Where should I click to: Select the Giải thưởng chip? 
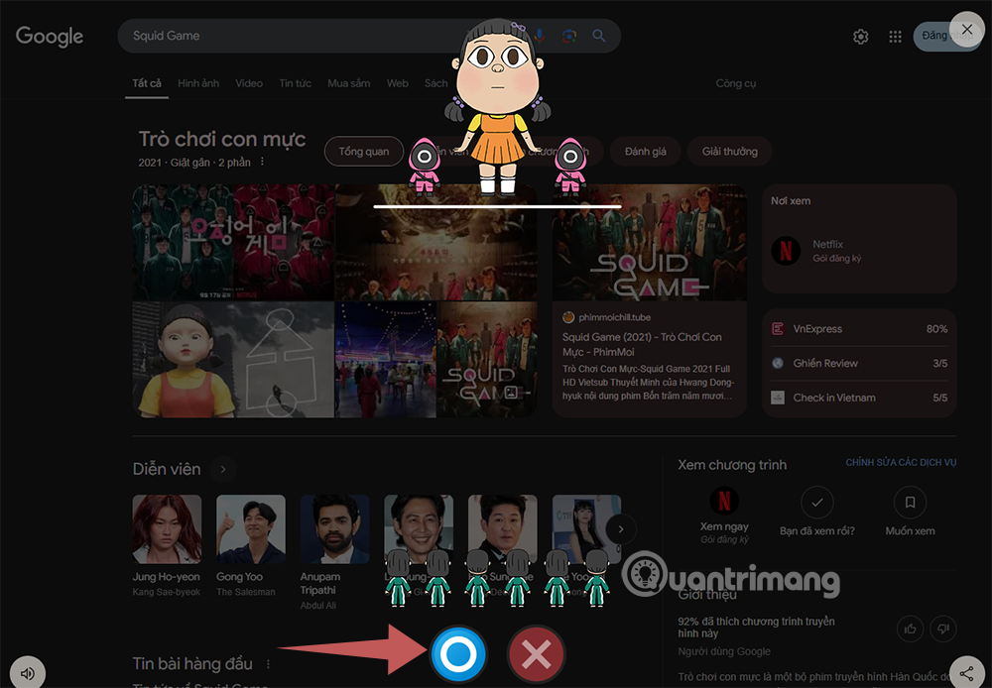(x=729, y=152)
